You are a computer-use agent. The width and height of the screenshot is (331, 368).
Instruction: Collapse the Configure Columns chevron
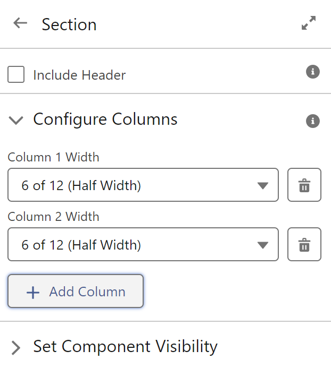point(16,121)
